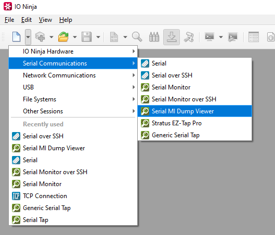Select Serial MI Dump Viewer in submenu

point(195,111)
